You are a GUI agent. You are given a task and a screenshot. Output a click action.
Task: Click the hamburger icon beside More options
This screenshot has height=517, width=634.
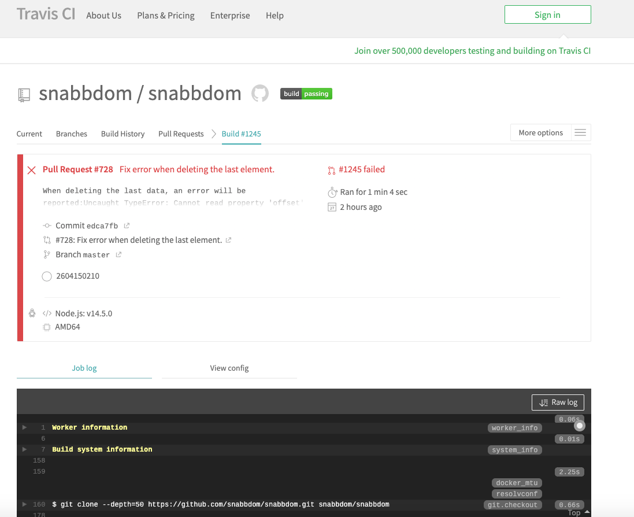tap(580, 132)
